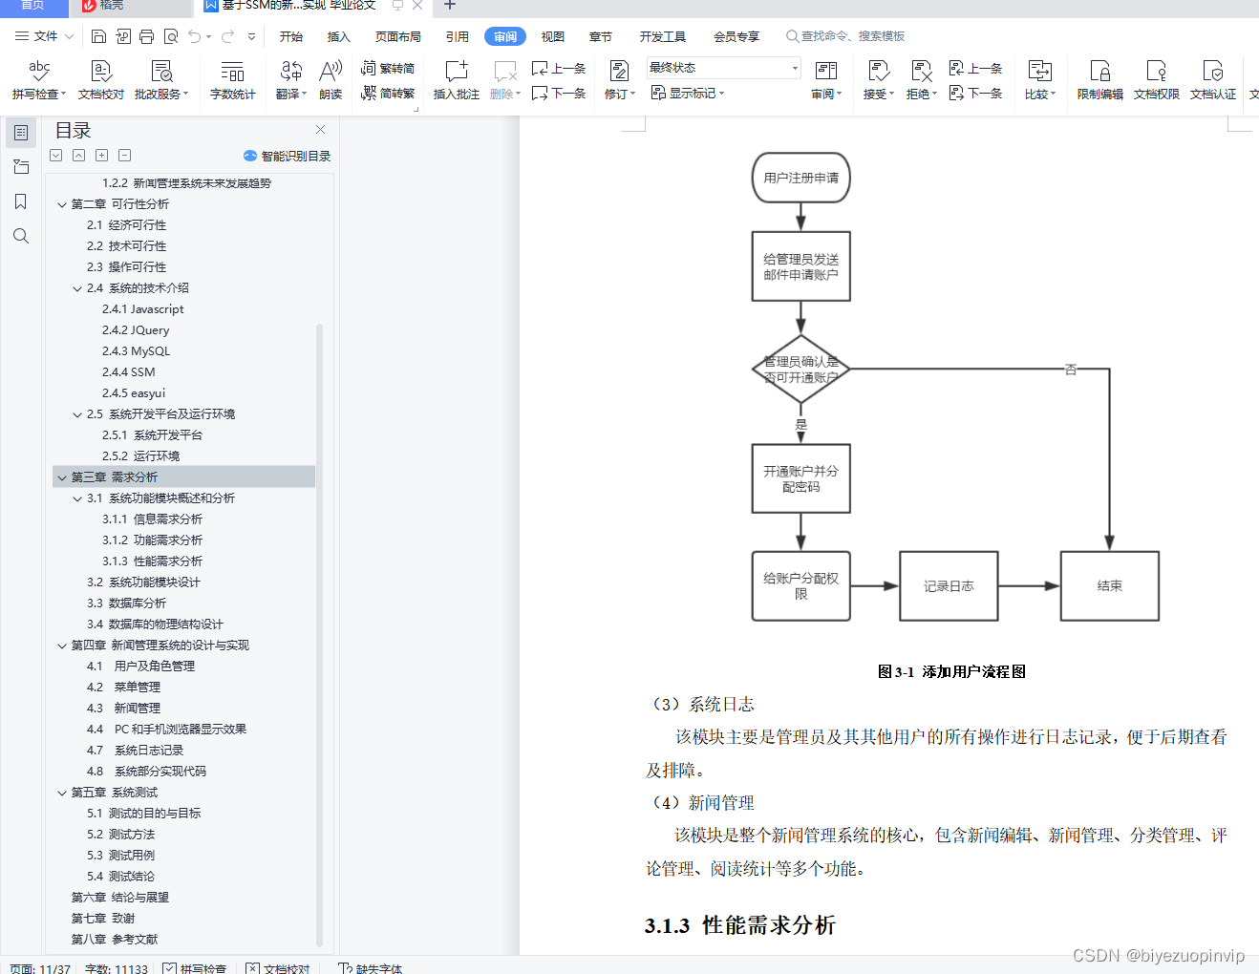Open 文档认证 document certification
Viewport: 1259px width, 974px height.
1212,78
